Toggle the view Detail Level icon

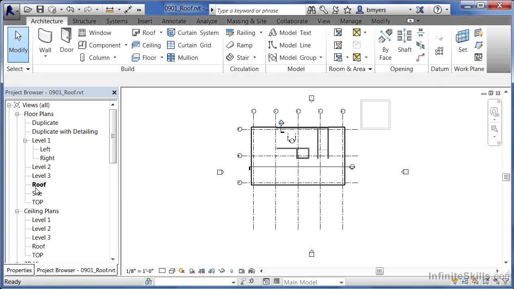tap(162, 271)
